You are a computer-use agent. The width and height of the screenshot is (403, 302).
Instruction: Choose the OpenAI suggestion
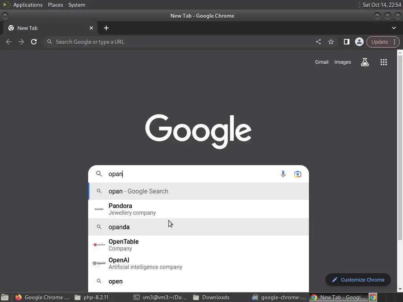198,263
